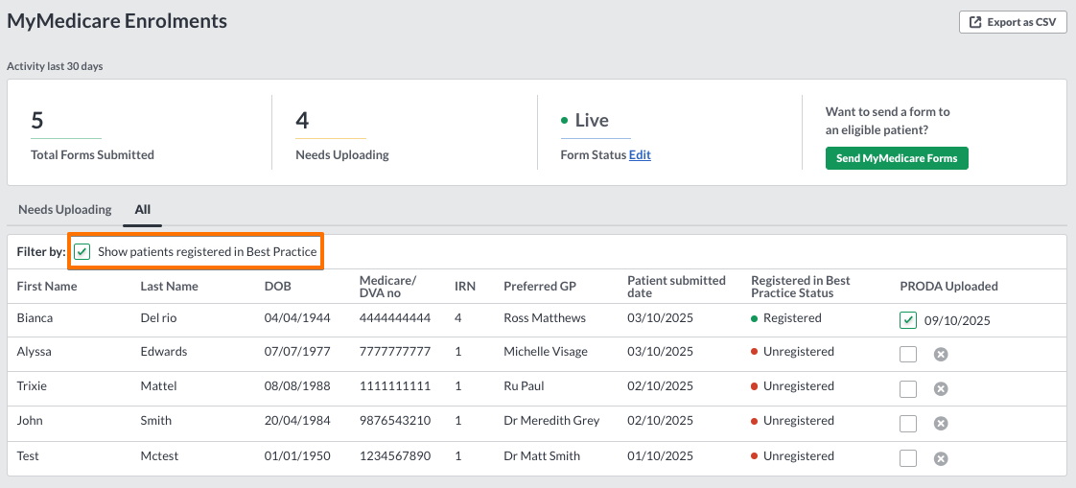This screenshot has height=488, width=1076.
Task: Click preferred GP Michelle Visage
Action: tap(546, 352)
